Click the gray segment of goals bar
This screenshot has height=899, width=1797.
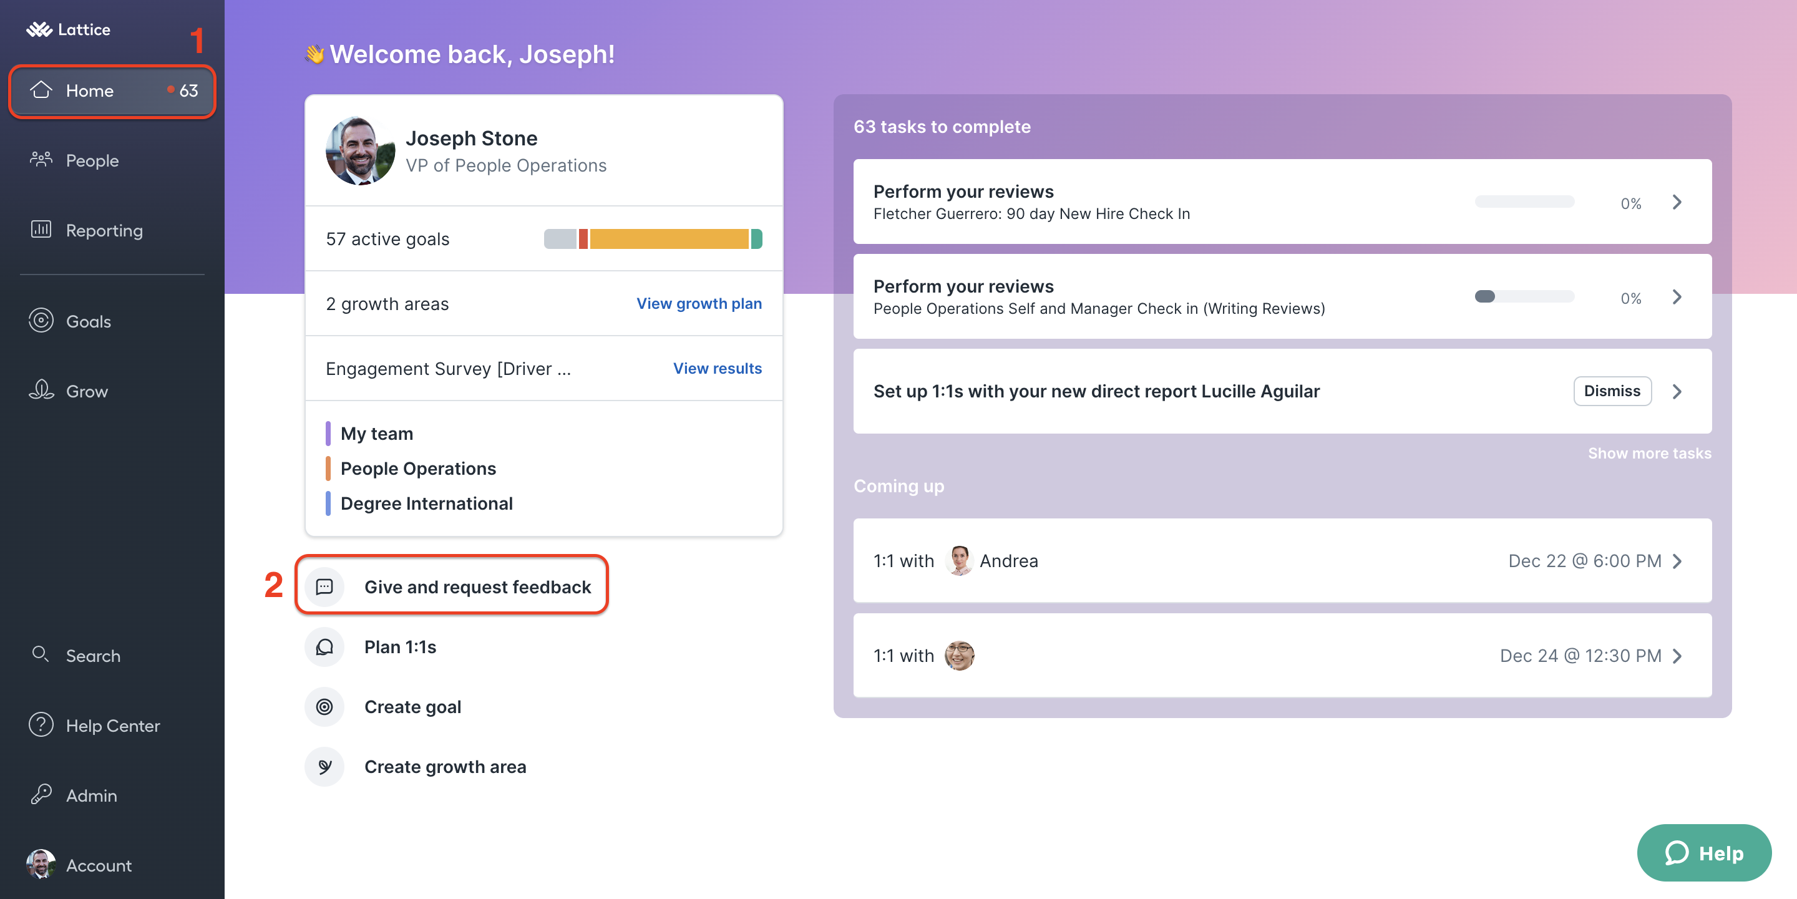(560, 238)
